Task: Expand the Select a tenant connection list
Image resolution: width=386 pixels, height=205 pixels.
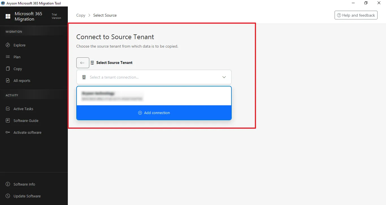Action: point(154,77)
